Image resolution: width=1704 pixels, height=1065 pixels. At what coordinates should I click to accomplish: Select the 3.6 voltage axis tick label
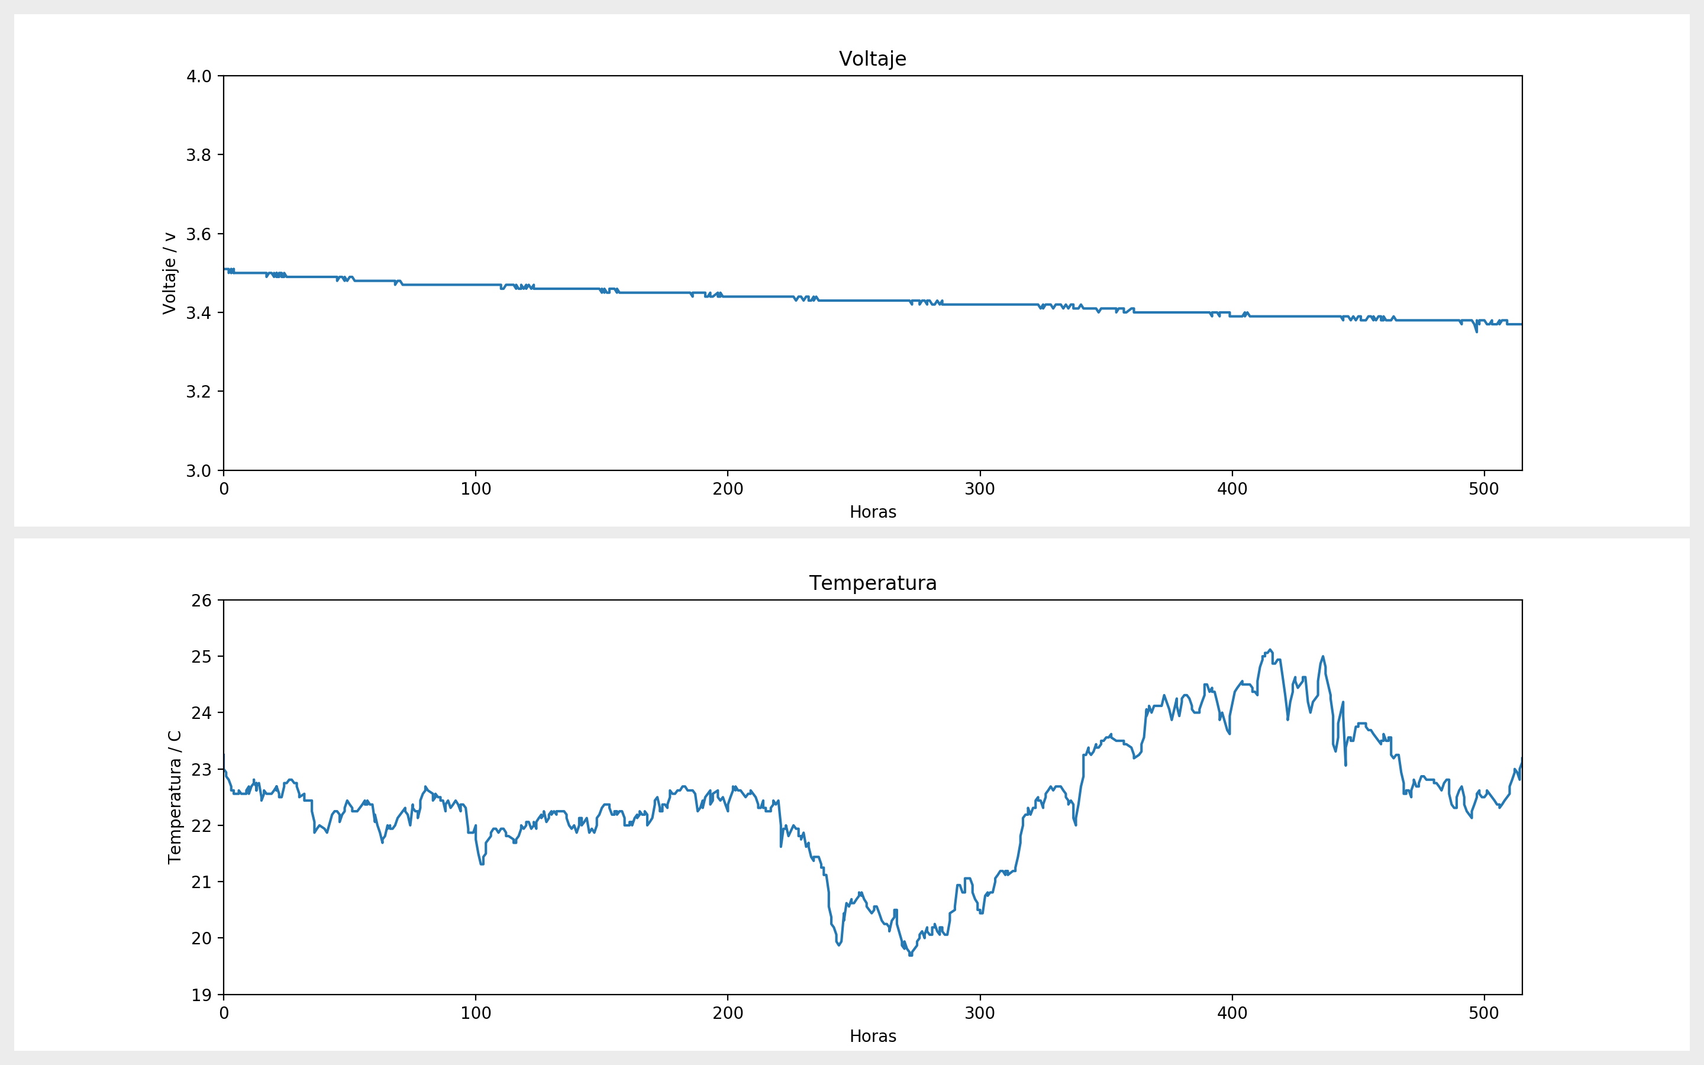(199, 234)
